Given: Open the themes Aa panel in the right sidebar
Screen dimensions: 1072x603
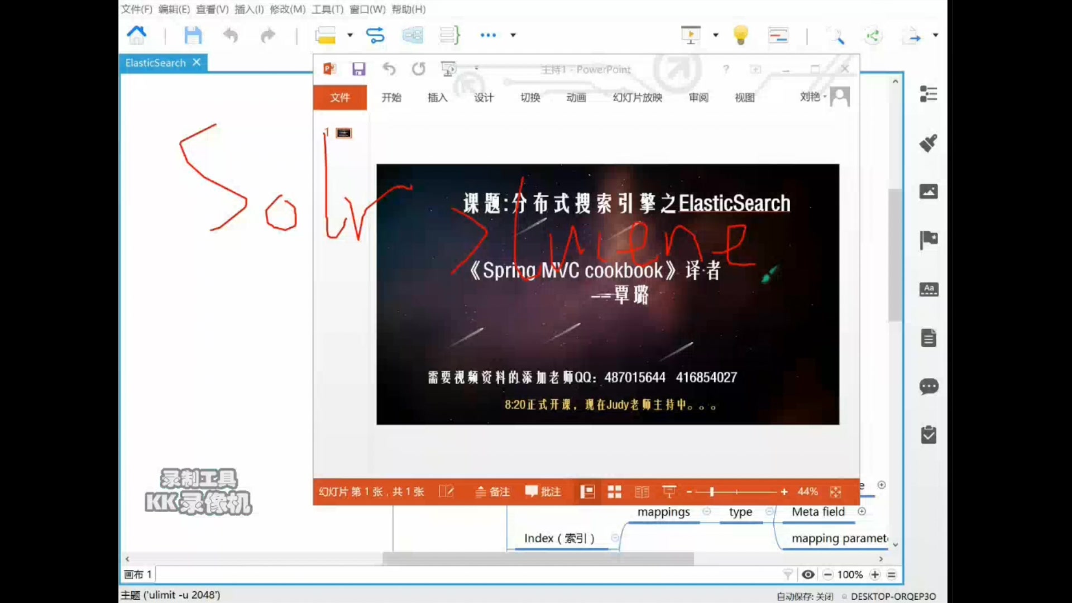Looking at the screenshot, I should coord(929,289).
